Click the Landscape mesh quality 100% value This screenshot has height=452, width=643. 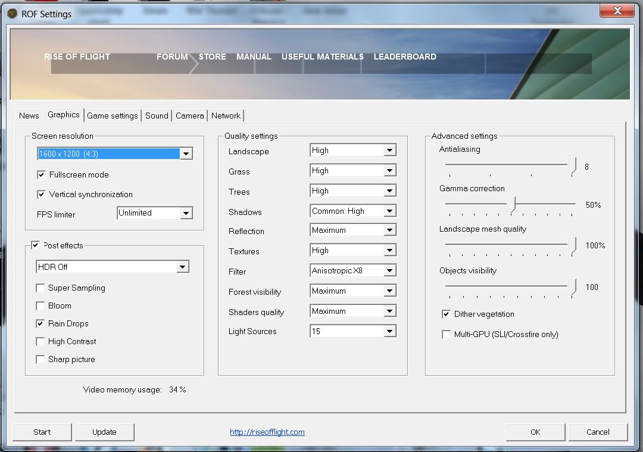(x=595, y=246)
